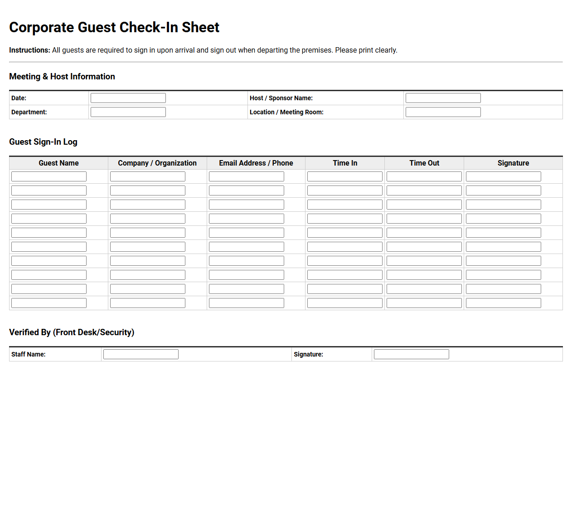Select third row Company / Organization field
Viewport: 572px width, 508px height.
pos(148,205)
